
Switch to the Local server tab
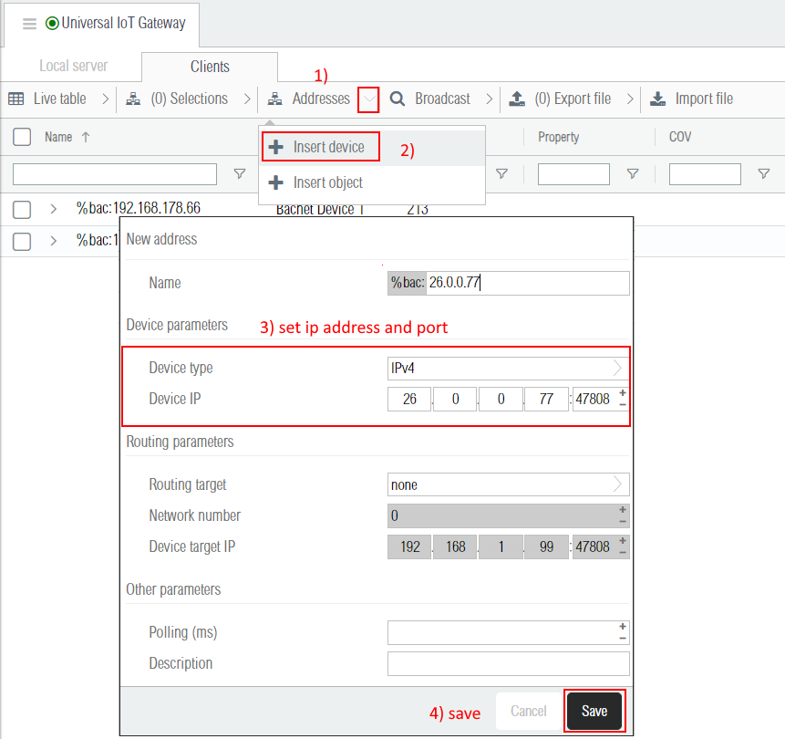(73, 67)
